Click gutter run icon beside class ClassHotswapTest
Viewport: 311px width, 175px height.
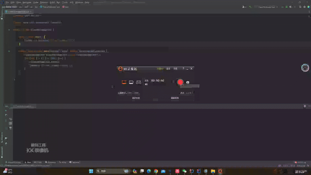[9, 30]
